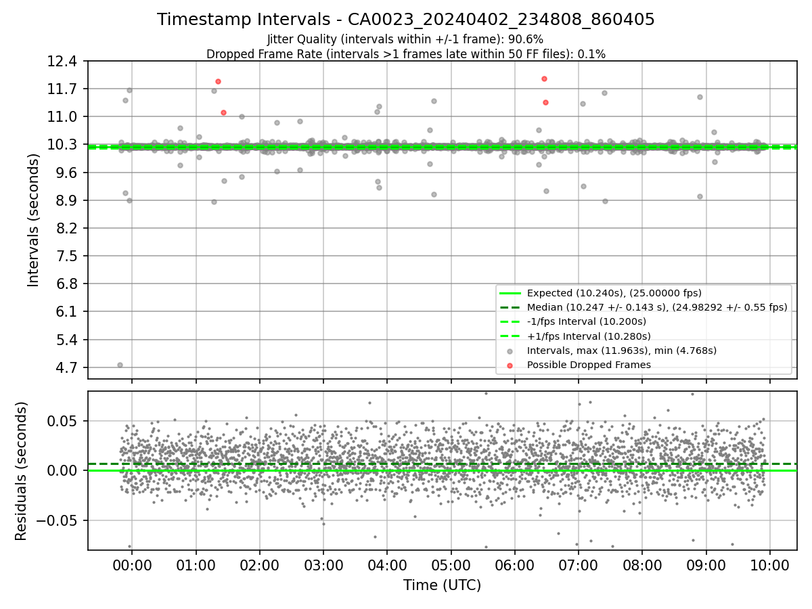
Task: Click the gray dot marker in the legend
Action: click(x=510, y=351)
